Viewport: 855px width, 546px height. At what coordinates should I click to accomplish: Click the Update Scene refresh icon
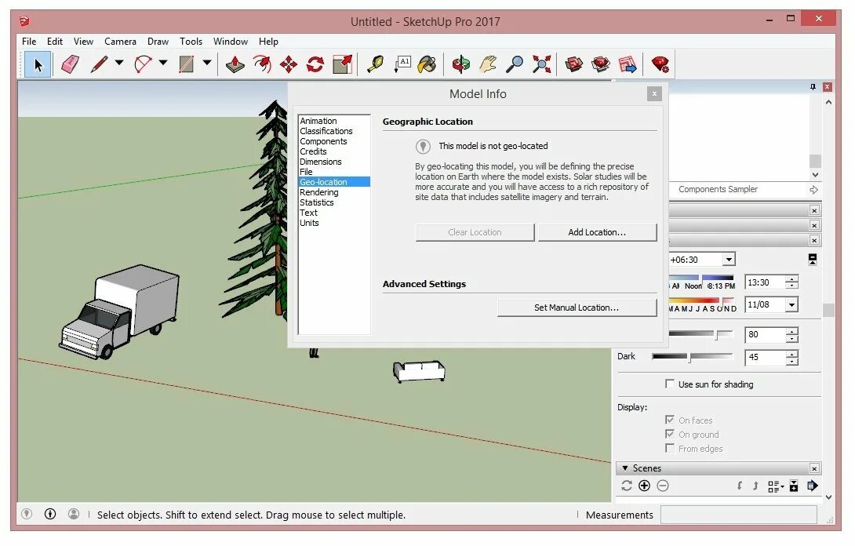(x=627, y=486)
